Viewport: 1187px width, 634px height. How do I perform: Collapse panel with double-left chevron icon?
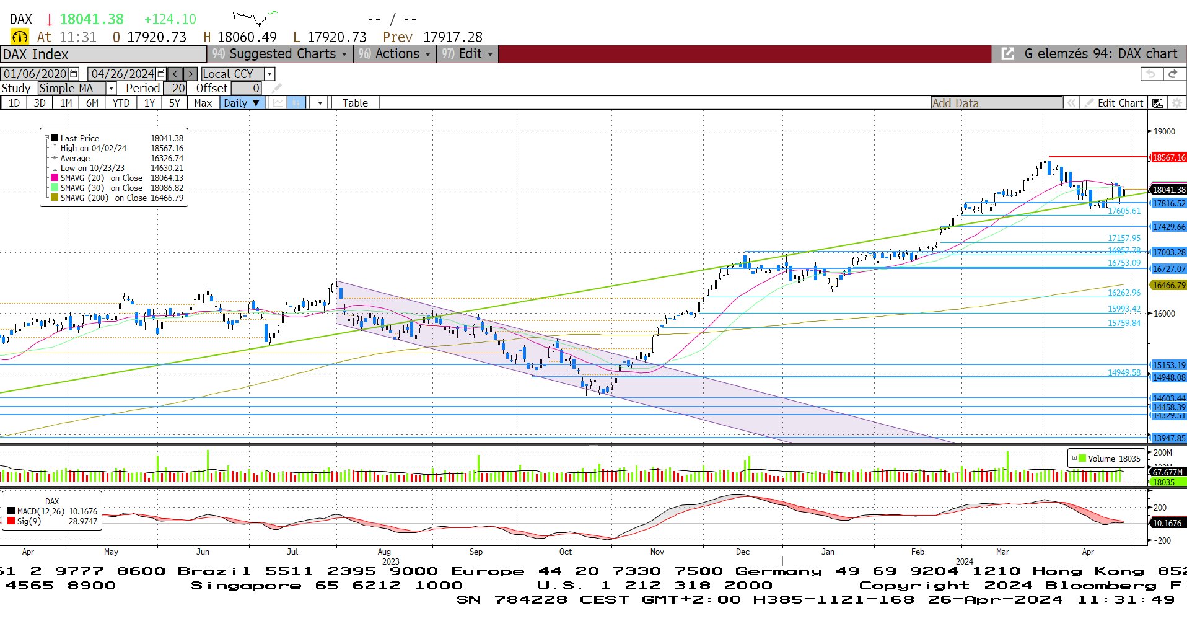coord(1071,103)
